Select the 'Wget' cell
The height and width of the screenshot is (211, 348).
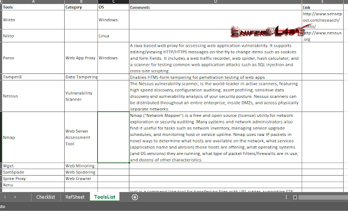pyautogui.click(x=33, y=166)
